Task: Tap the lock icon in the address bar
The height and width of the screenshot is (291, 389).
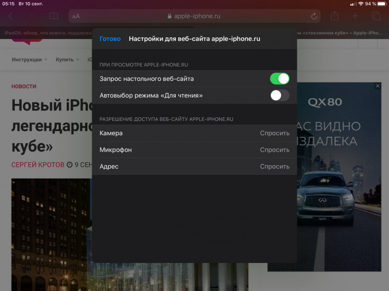Action: tap(169, 16)
